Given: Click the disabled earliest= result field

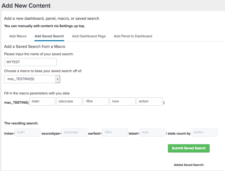Looking at the screenshot, I should click(115, 132).
